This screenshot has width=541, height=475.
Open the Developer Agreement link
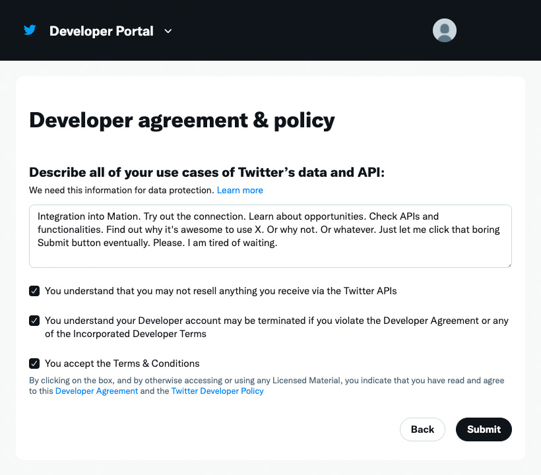[x=96, y=391]
